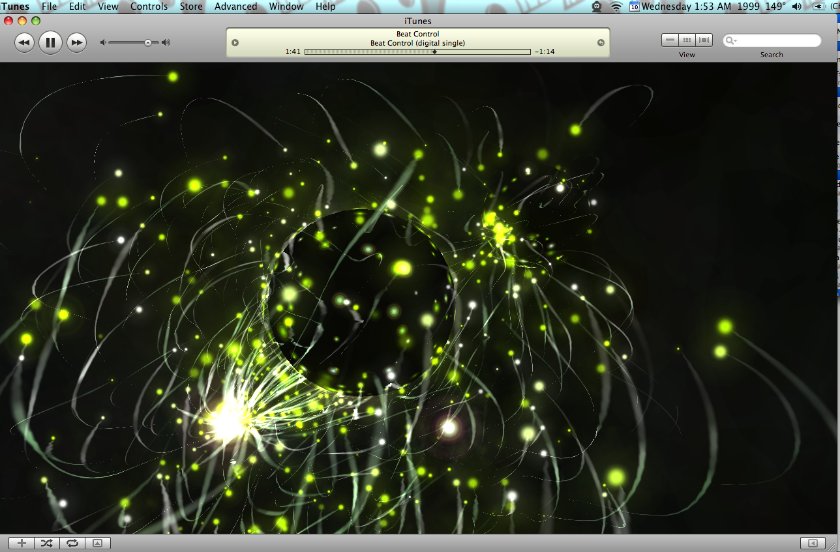Click the round arrow on the display's left edge
Image resolution: width=840 pixels, height=552 pixels.
[x=235, y=43]
